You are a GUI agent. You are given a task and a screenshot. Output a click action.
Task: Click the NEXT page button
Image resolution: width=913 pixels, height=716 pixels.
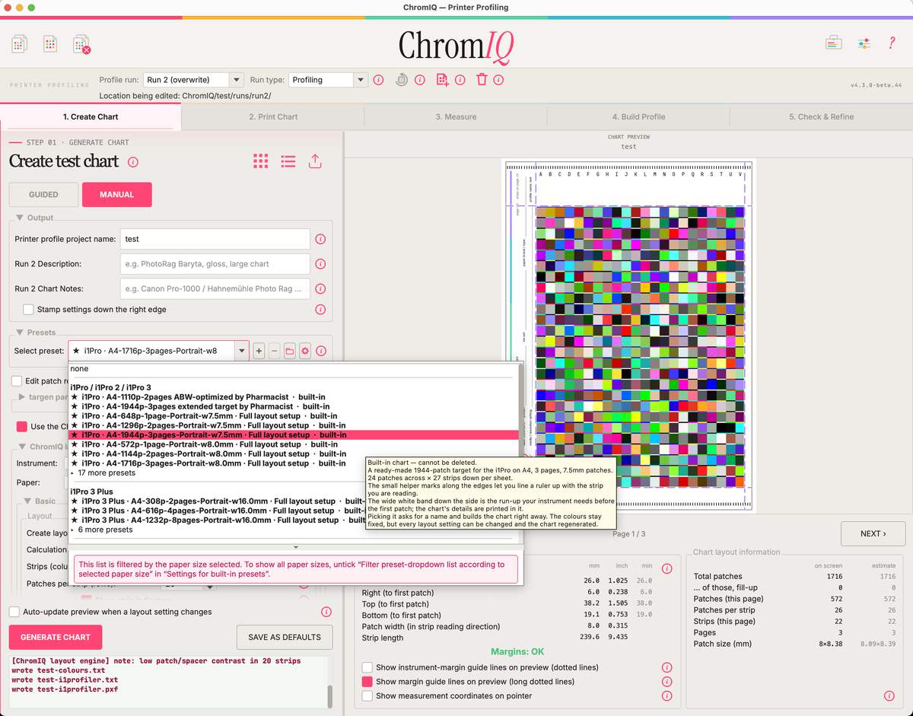click(873, 533)
